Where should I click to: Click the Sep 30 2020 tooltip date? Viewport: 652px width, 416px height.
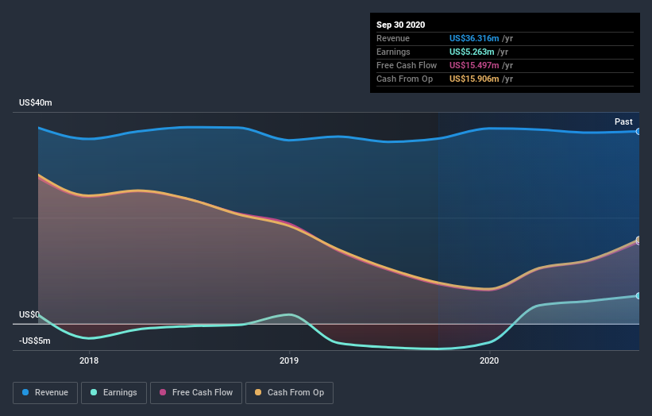[x=400, y=25]
